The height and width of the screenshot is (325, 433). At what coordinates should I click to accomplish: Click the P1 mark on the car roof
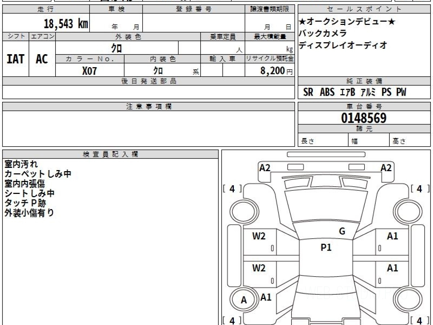coord(326,248)
